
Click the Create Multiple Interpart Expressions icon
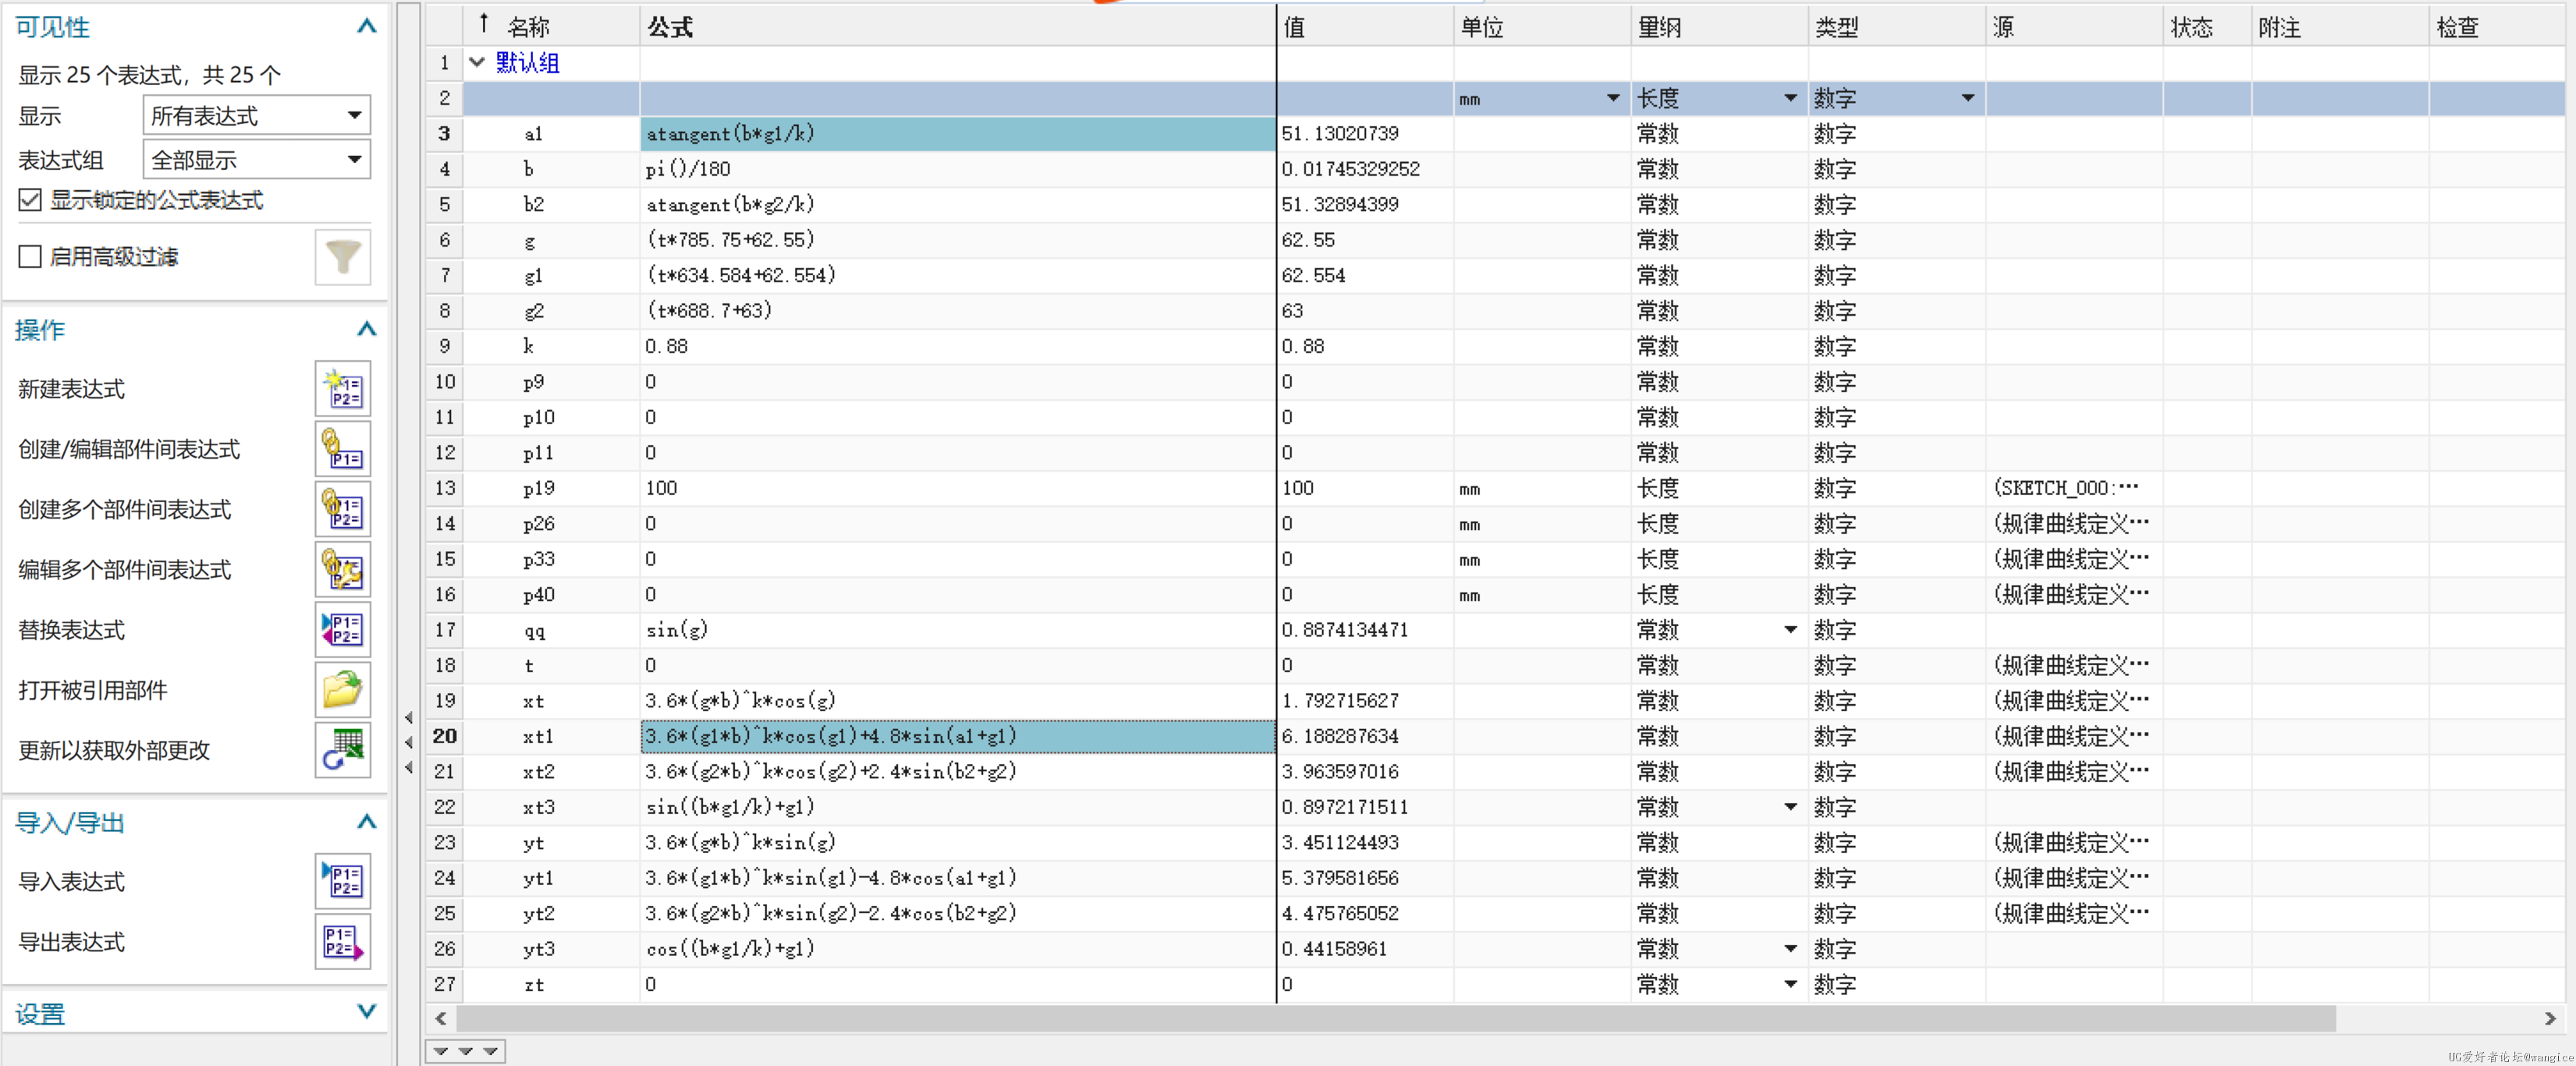click(343, 509)
